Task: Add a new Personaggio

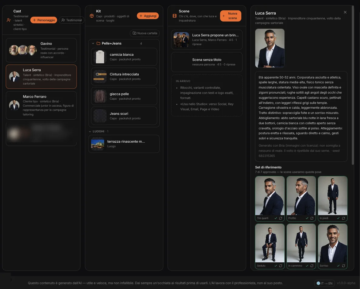Action: pyautogui.click(x=44, y=20)
